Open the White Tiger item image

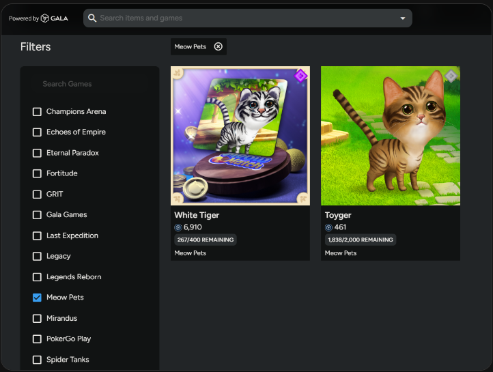tap(240, 136)
